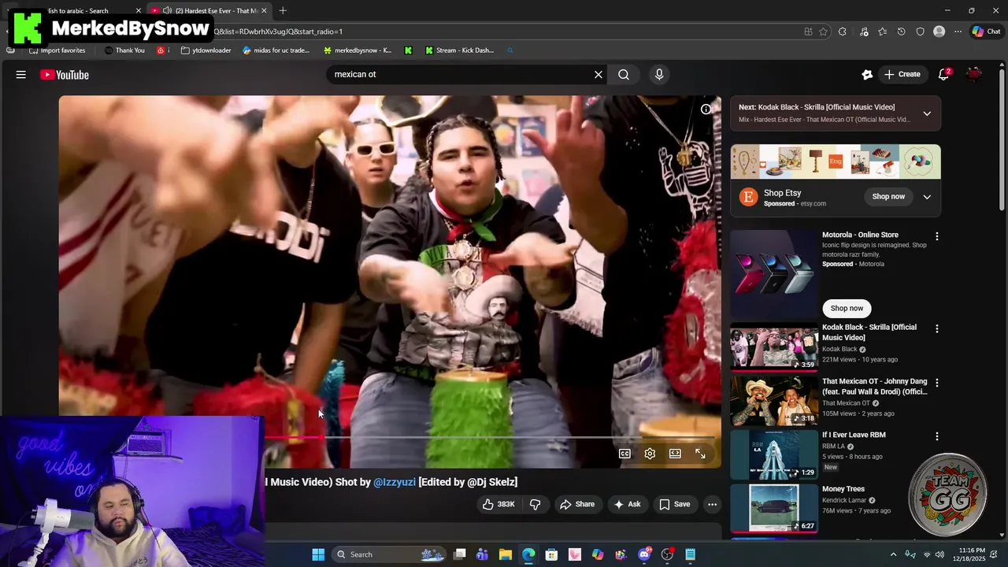The image size is (1008, 567).
Task: Open Money Trees video thumbnail
Action: pyautogui.click(x=774, y=509)
